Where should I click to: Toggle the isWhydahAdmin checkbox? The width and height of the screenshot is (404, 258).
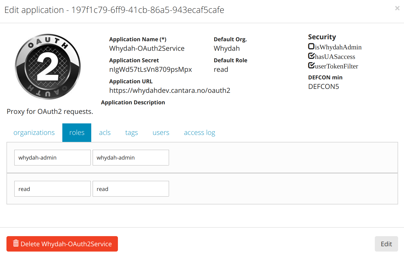point(311,46)
